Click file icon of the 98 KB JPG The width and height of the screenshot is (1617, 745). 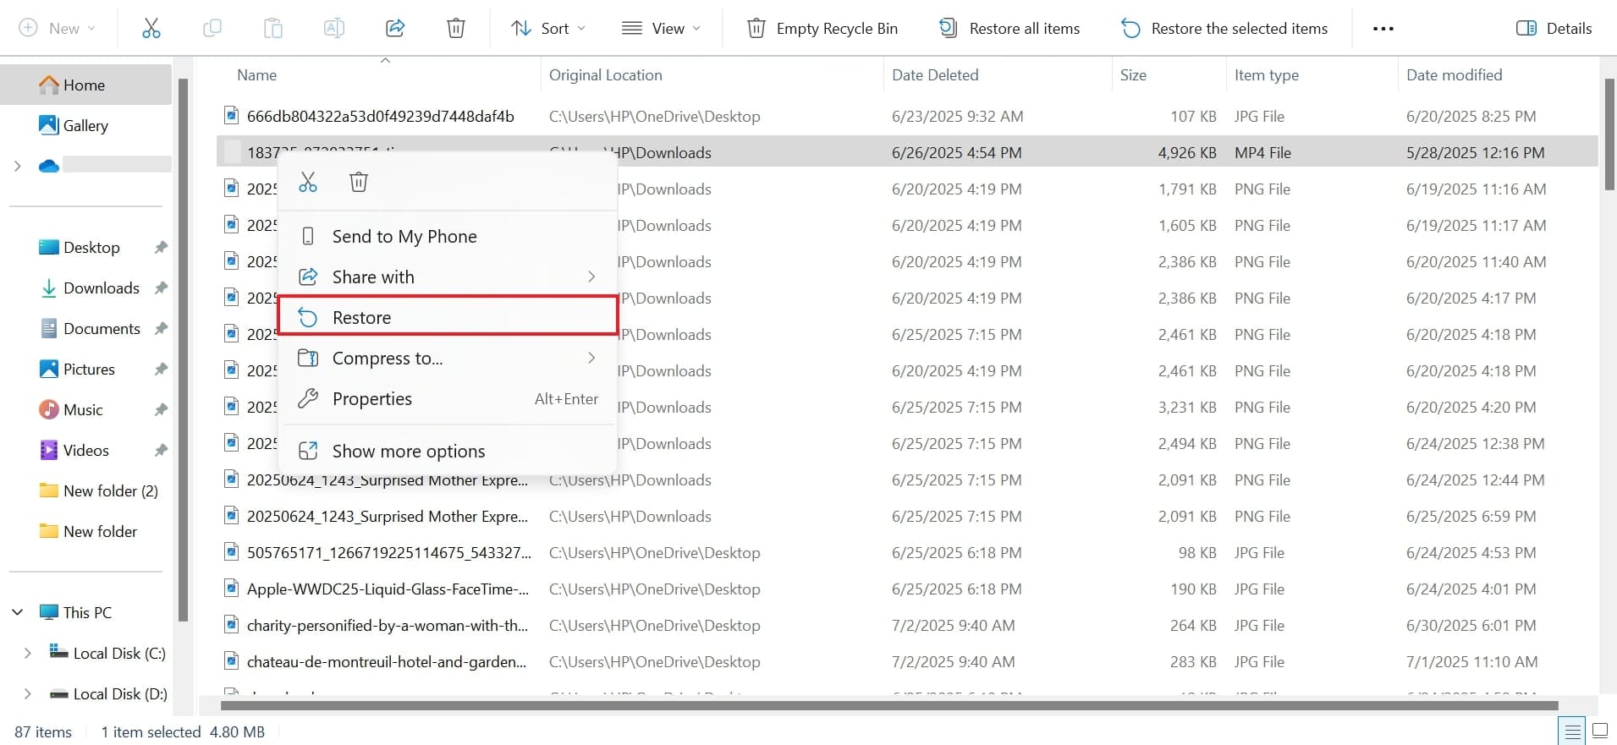pos(231,552)
